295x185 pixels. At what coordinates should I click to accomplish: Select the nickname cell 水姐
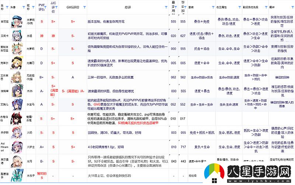31,36
